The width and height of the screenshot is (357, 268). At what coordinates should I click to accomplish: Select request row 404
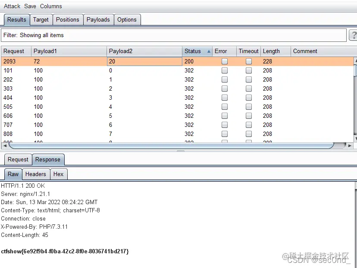177,98
